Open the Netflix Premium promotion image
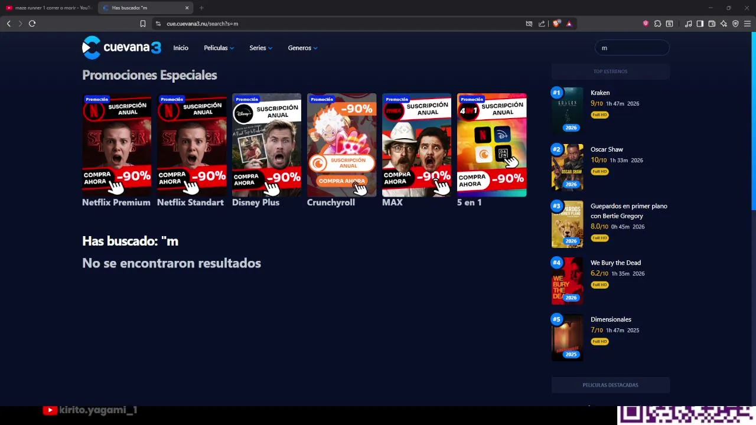 click(x=116, y=145)
